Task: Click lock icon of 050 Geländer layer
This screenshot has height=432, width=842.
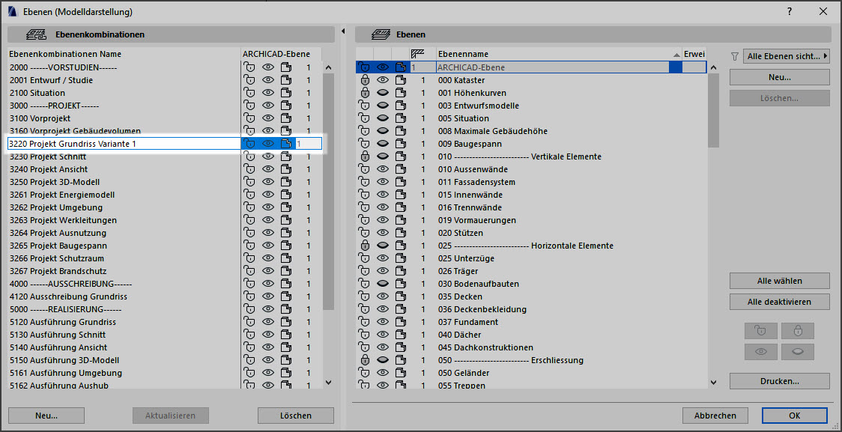Action: [365, 373]
